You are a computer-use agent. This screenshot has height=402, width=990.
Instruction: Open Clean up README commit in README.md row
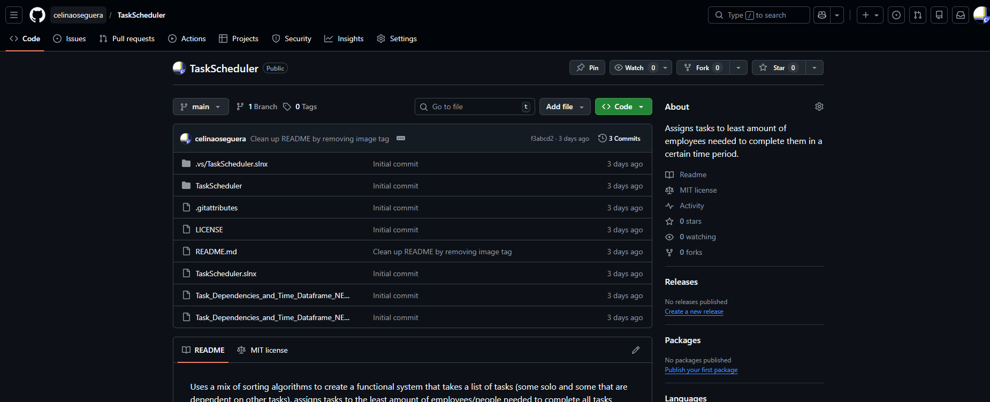coord(443,252)
